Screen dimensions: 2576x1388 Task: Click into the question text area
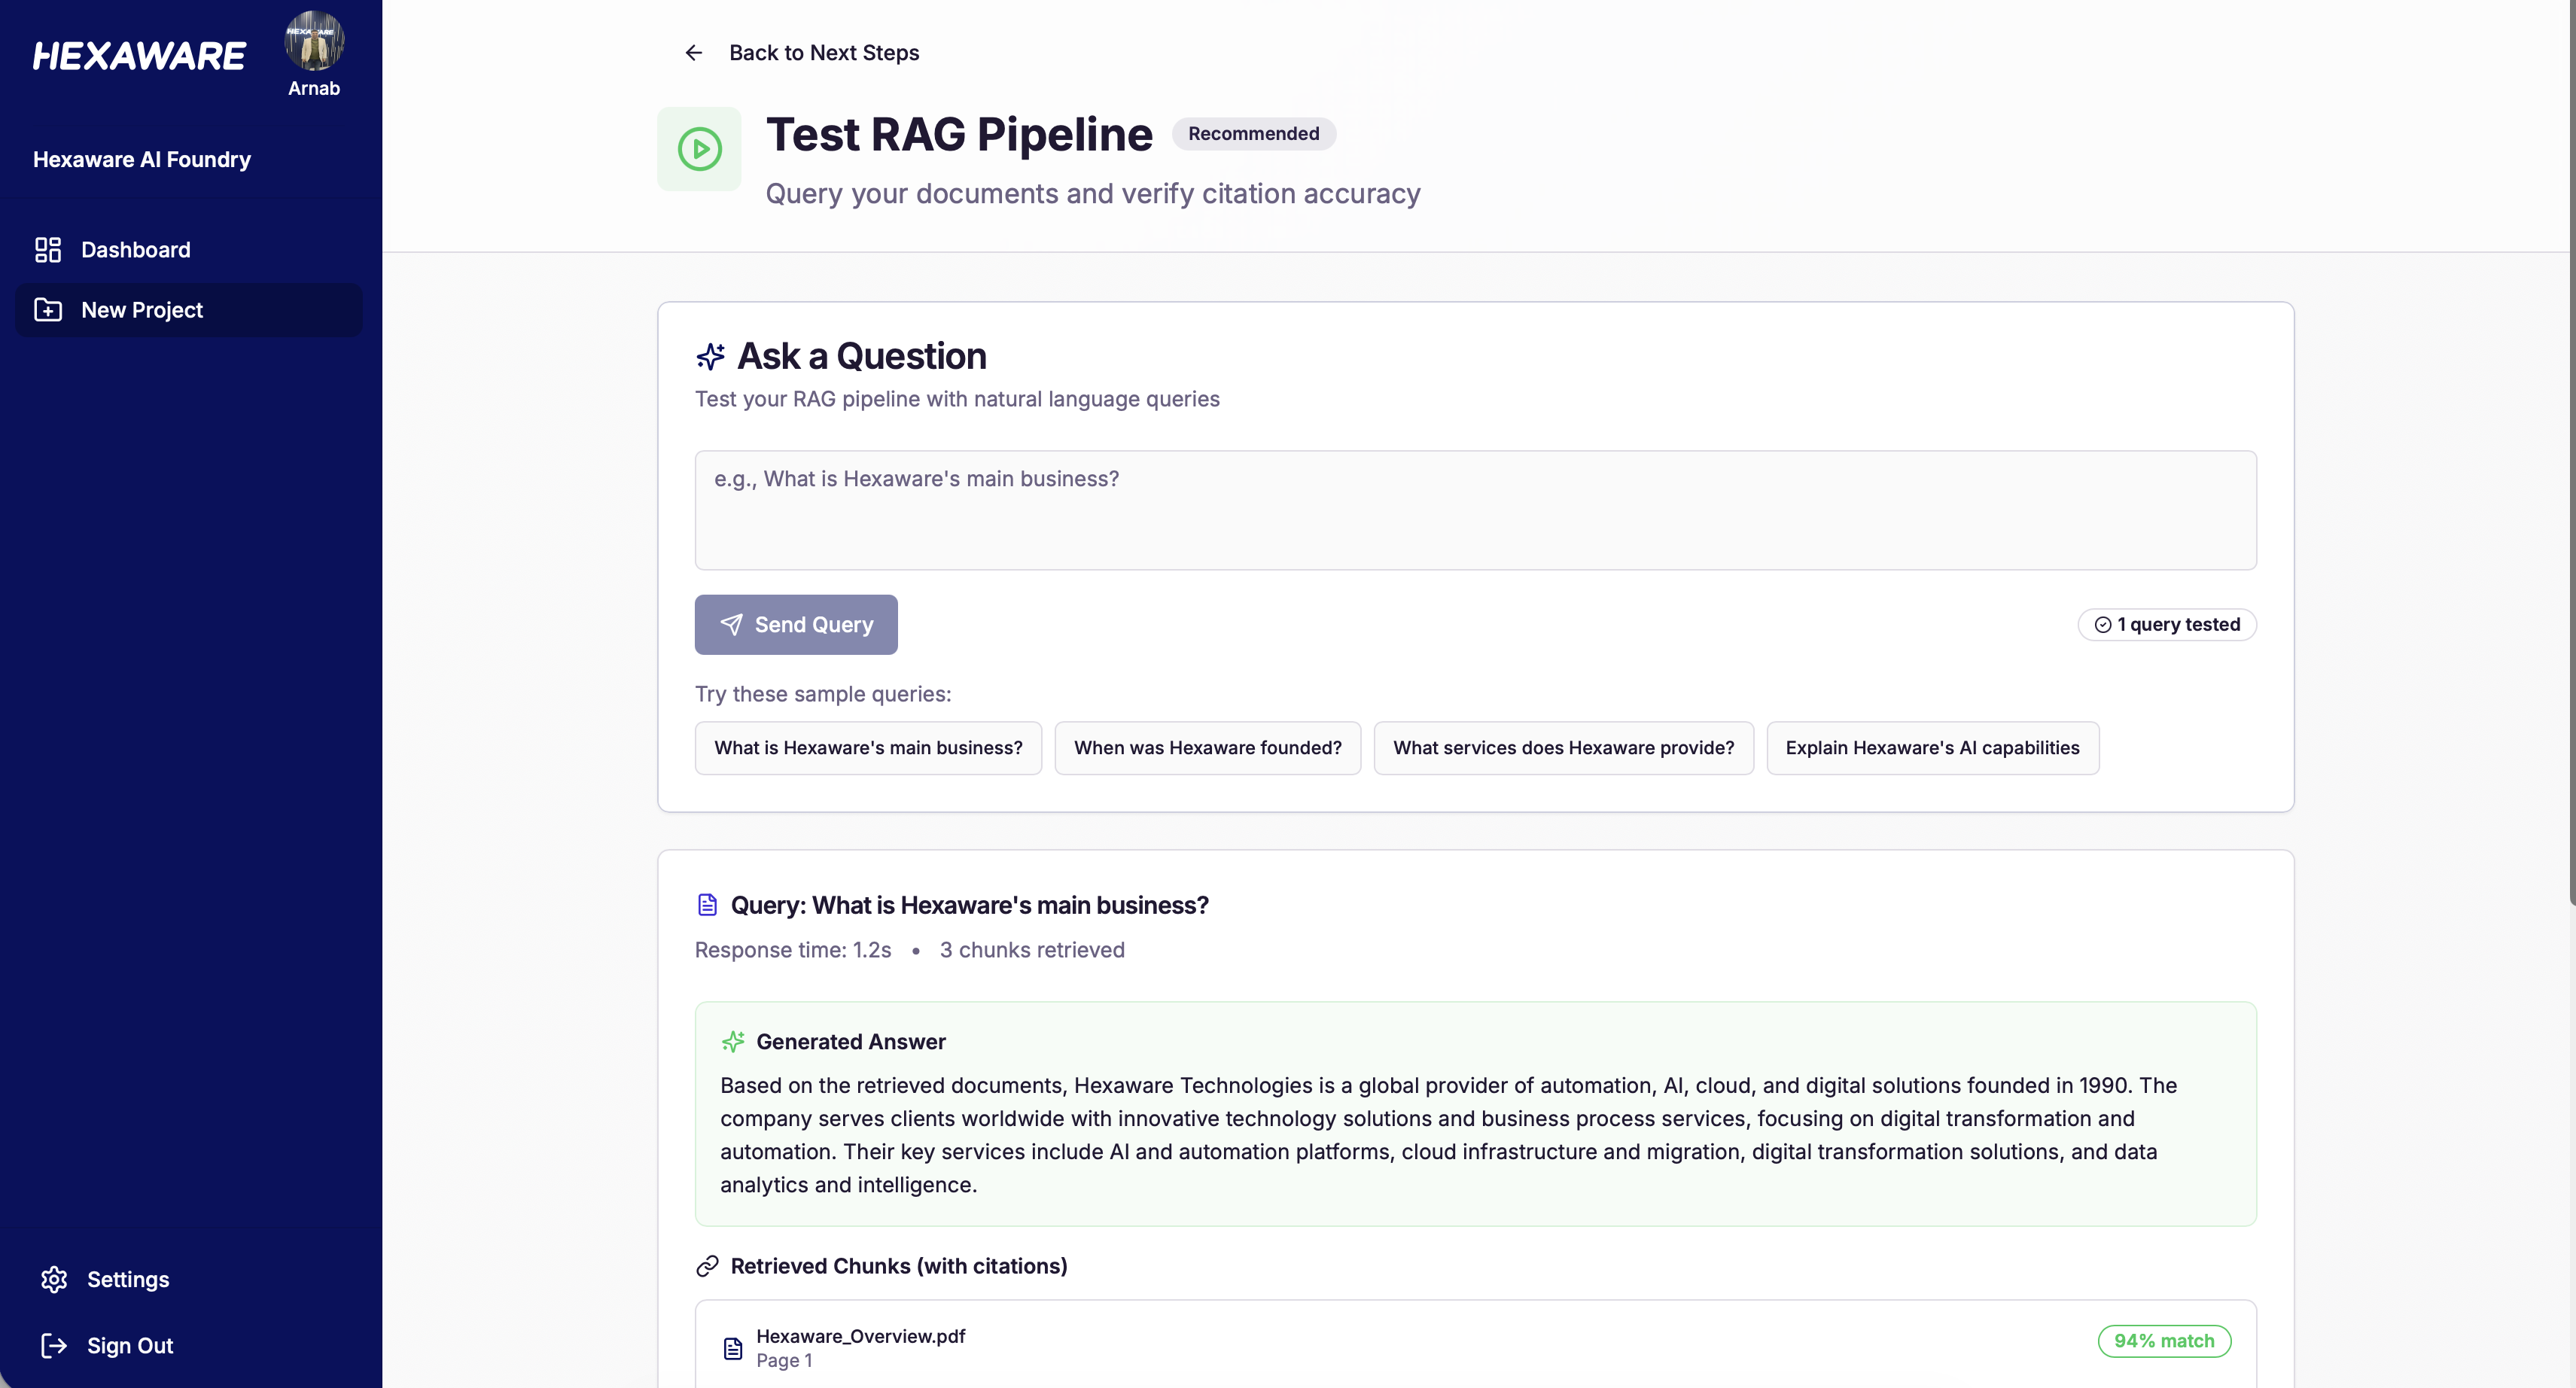pos(1475,510)
